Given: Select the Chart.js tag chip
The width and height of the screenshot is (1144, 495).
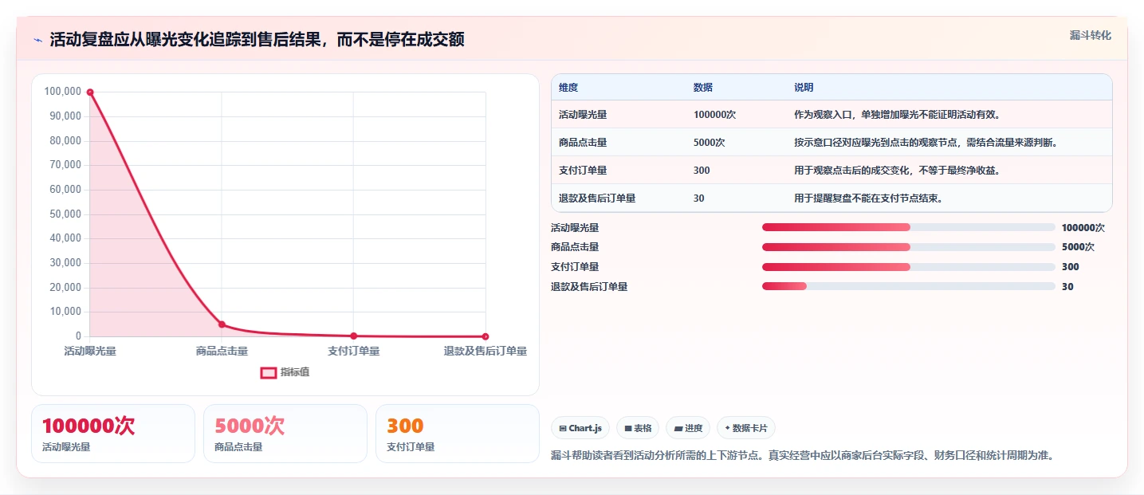Looking at the screenshot, I should [x=580, y=428].
